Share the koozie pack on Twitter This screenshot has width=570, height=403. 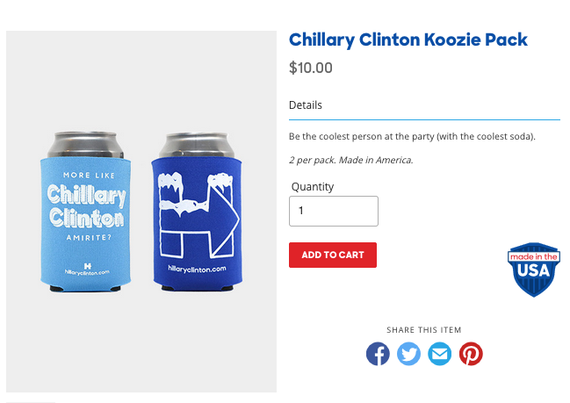[408, 354]
